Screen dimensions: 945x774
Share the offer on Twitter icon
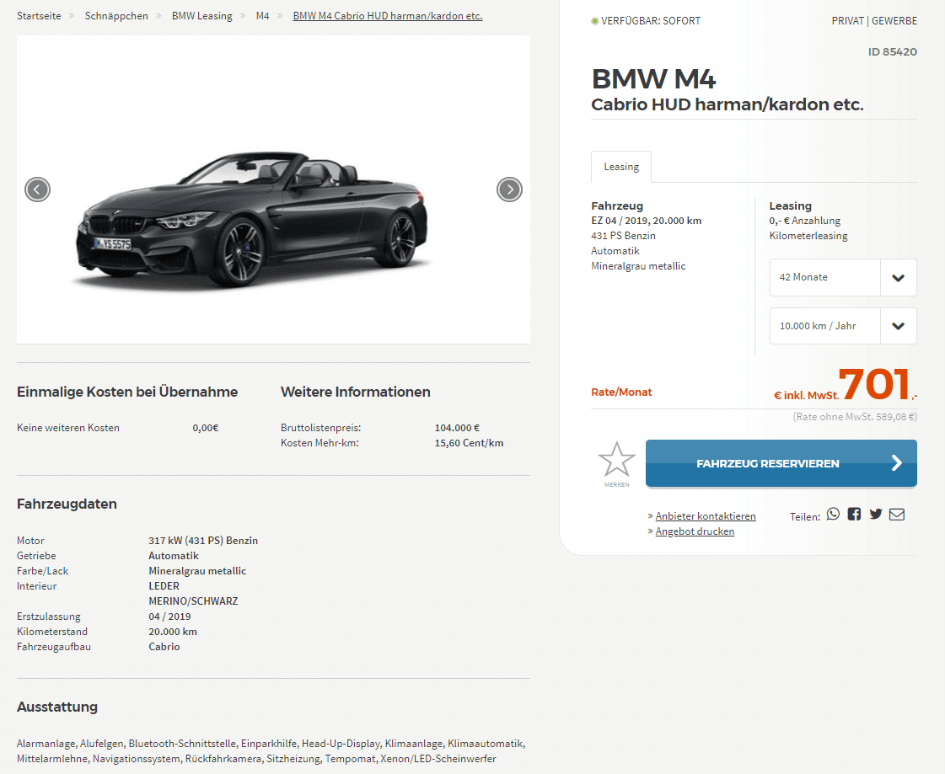tap(876, 514)
